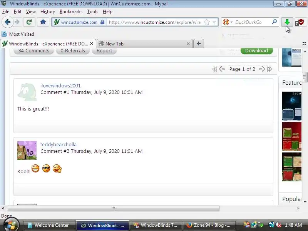
Task: Click the 0 Referrals button
Action: pyautogui.click(x=73, y=51)
